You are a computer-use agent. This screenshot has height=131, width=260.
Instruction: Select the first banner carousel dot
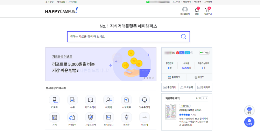point(145,78)
